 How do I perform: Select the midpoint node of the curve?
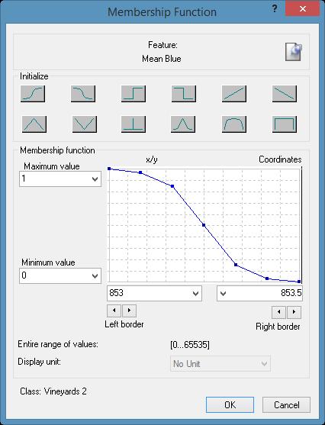(x=204, y=225)
